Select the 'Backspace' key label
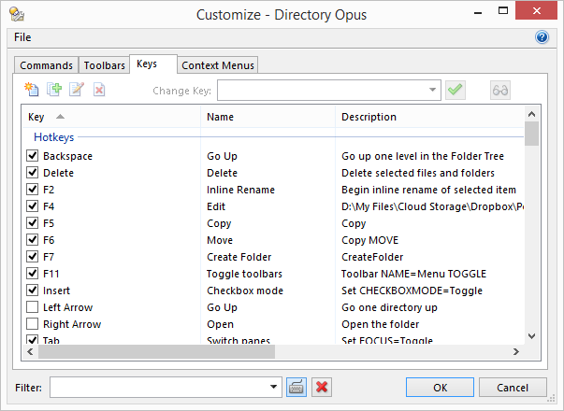Image resolution: width=564 pixels, height=411 pixels. (x=67, y=156)
